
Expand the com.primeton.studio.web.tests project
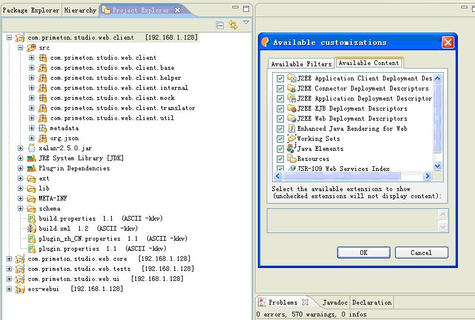[x=9, y=269]
